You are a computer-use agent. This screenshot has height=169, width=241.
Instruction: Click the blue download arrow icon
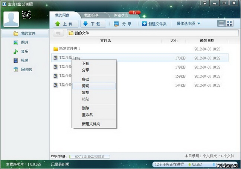[85, 24]
